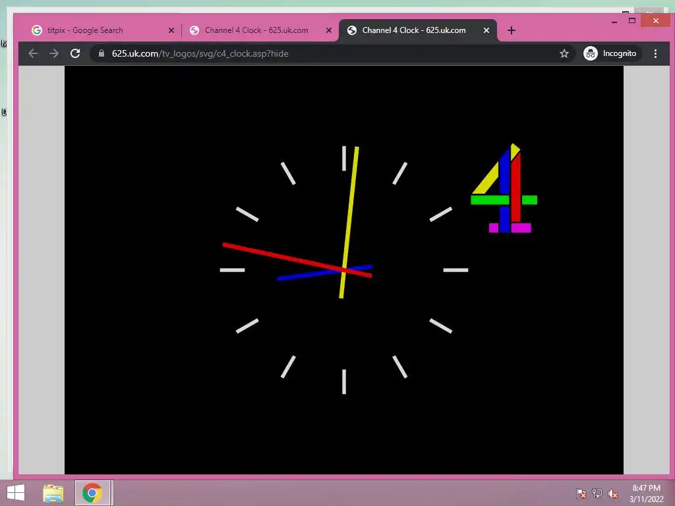
Task: Open a new tab with the plus button
Action: pos(511,30)
